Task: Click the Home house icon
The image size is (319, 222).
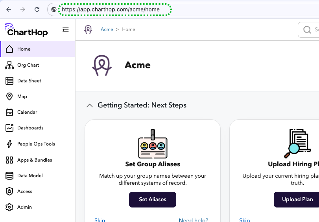Action: click(x=9, y=49)
